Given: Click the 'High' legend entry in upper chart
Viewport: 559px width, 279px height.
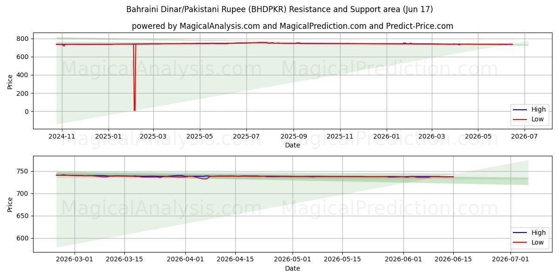Looking at the screenshot, I should point(529,110).
